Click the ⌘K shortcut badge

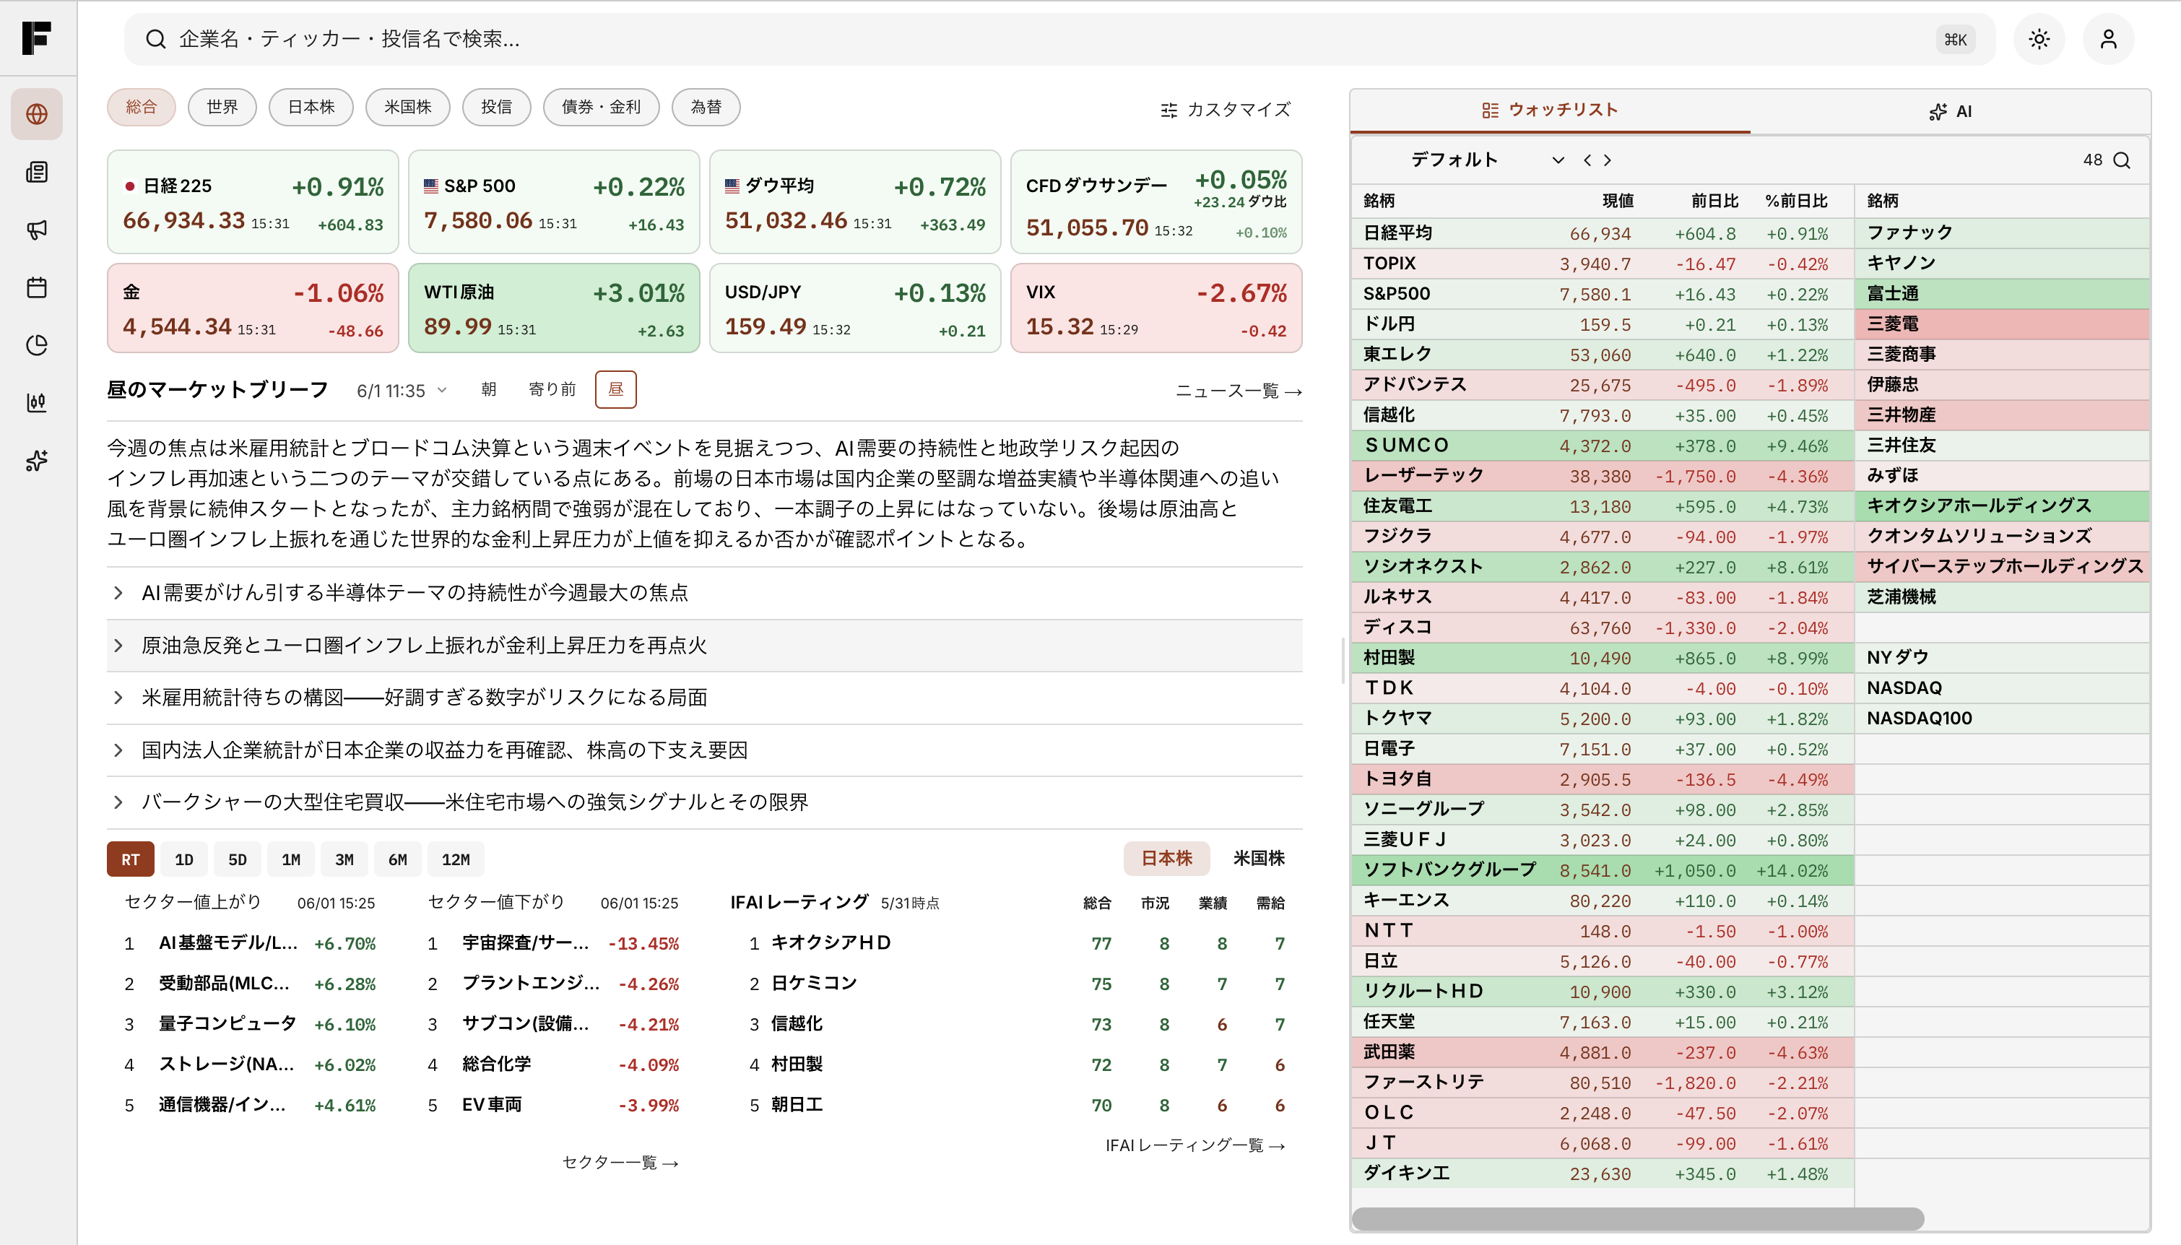(x=1955, y=39)
